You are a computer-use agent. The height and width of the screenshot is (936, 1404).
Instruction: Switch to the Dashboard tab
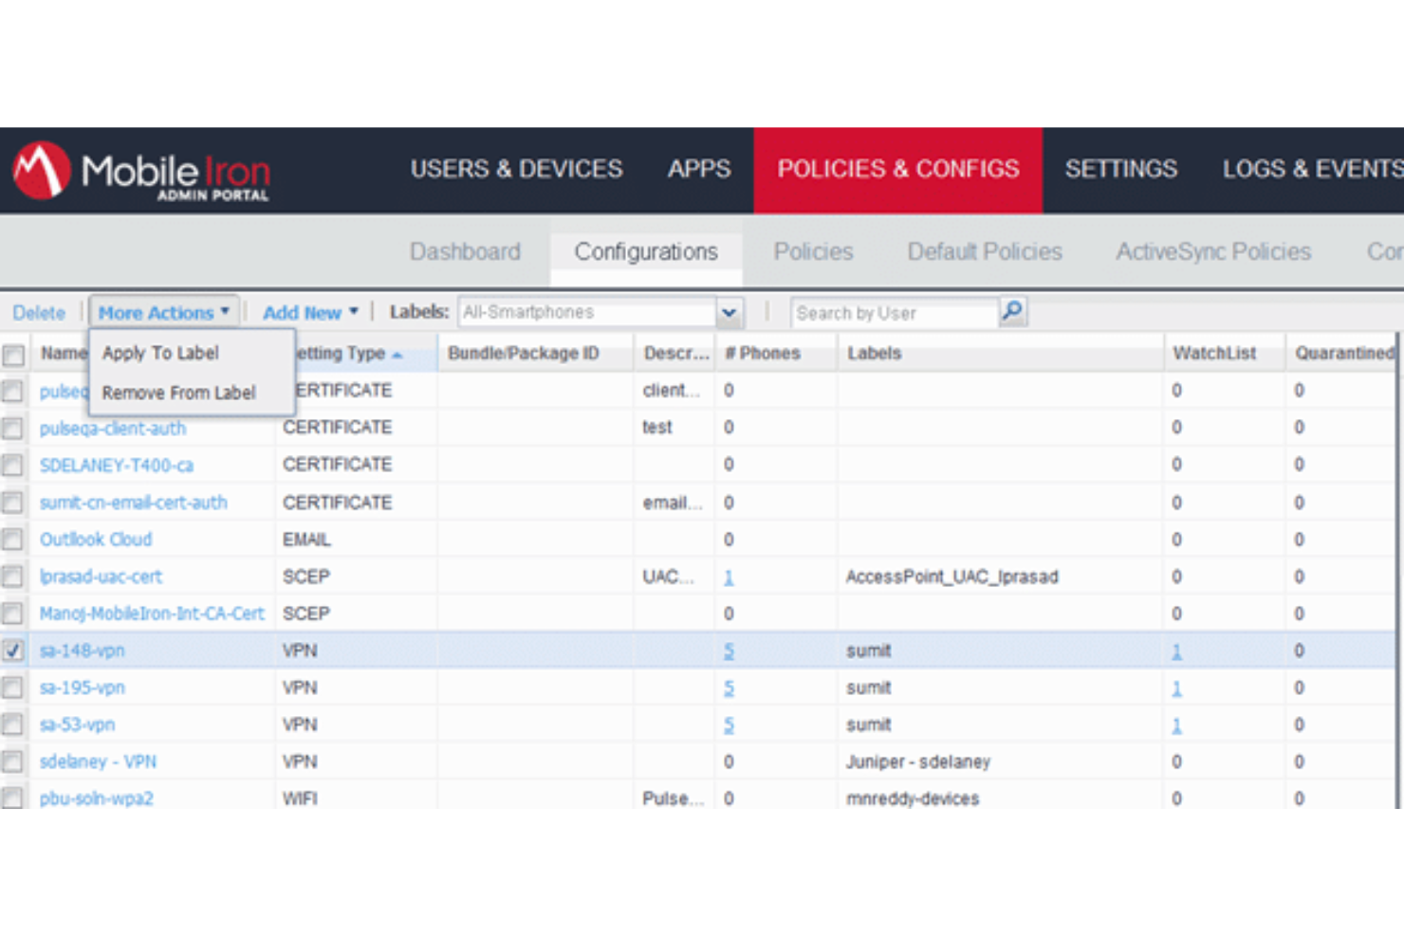464,251
